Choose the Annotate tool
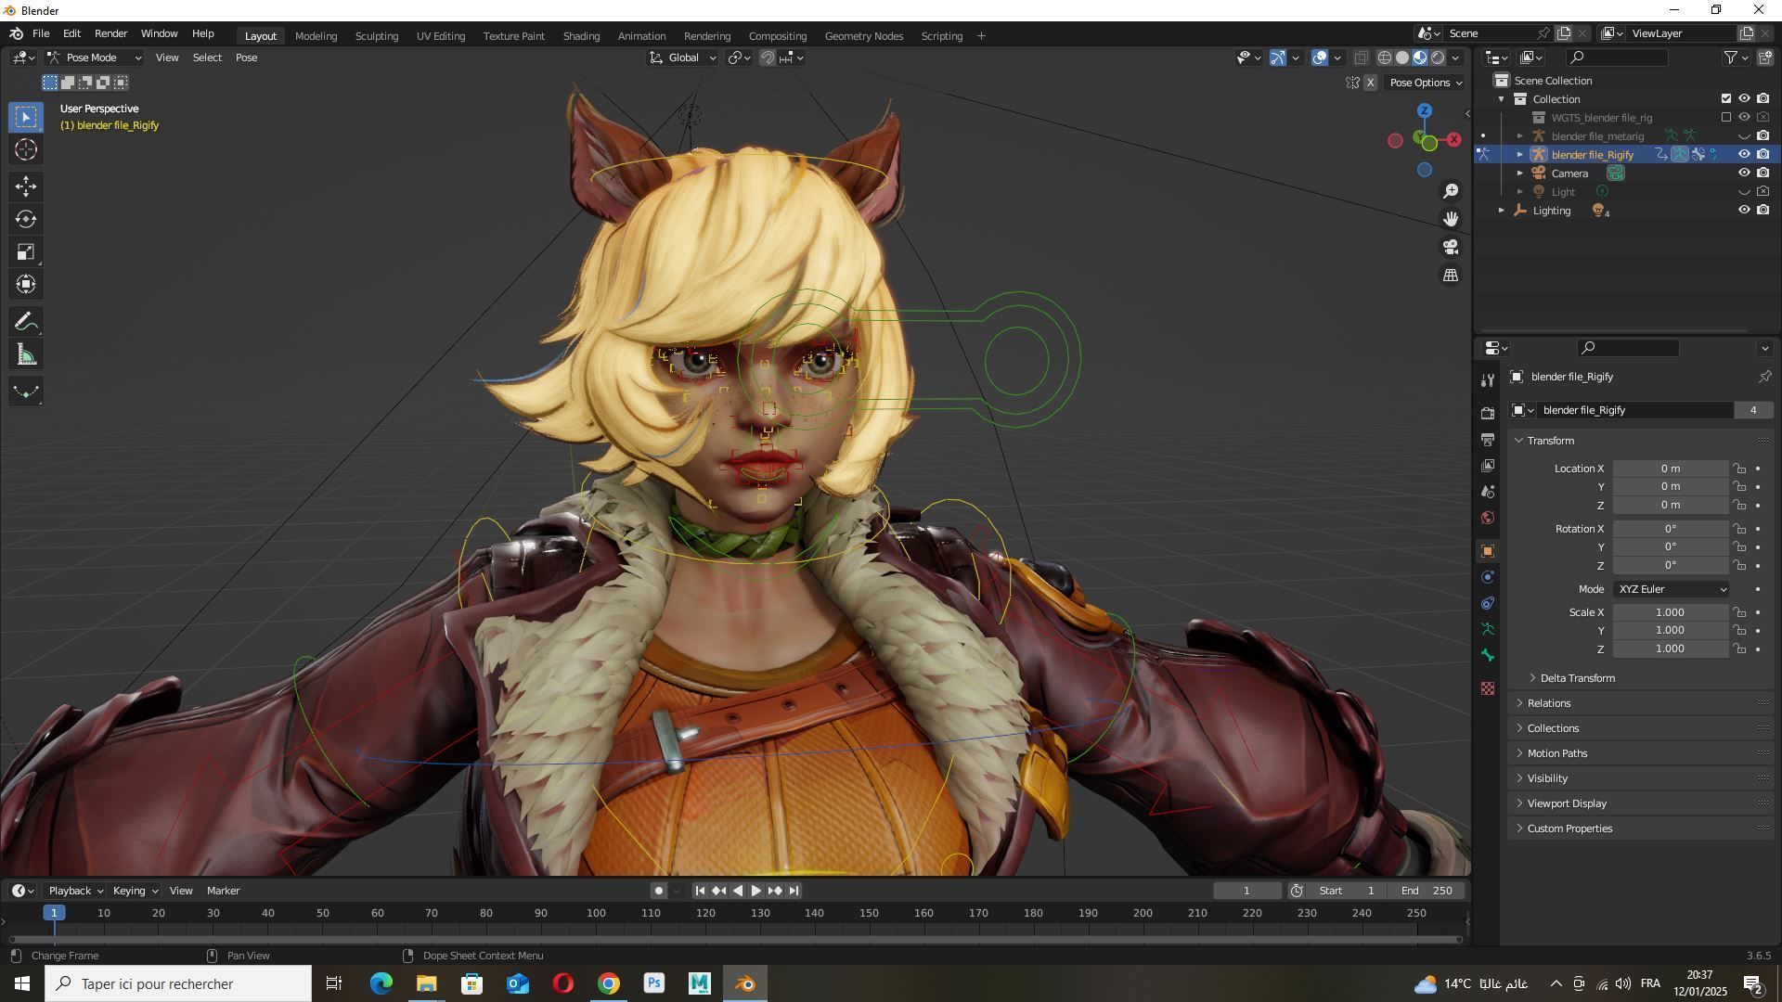 26,322
